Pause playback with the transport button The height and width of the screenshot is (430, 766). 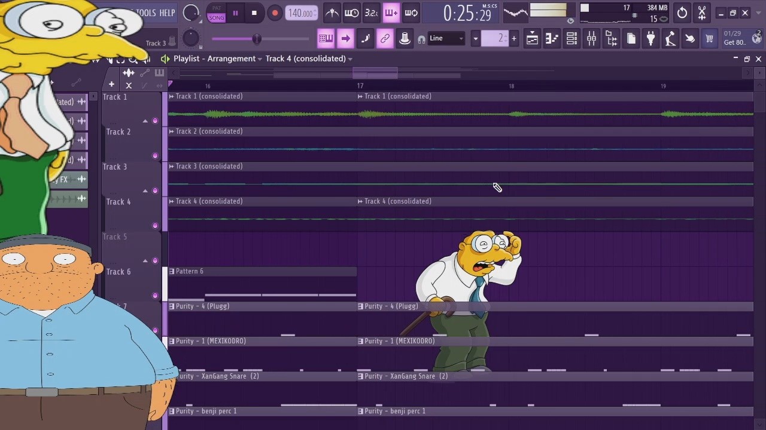tap(235, 13)
